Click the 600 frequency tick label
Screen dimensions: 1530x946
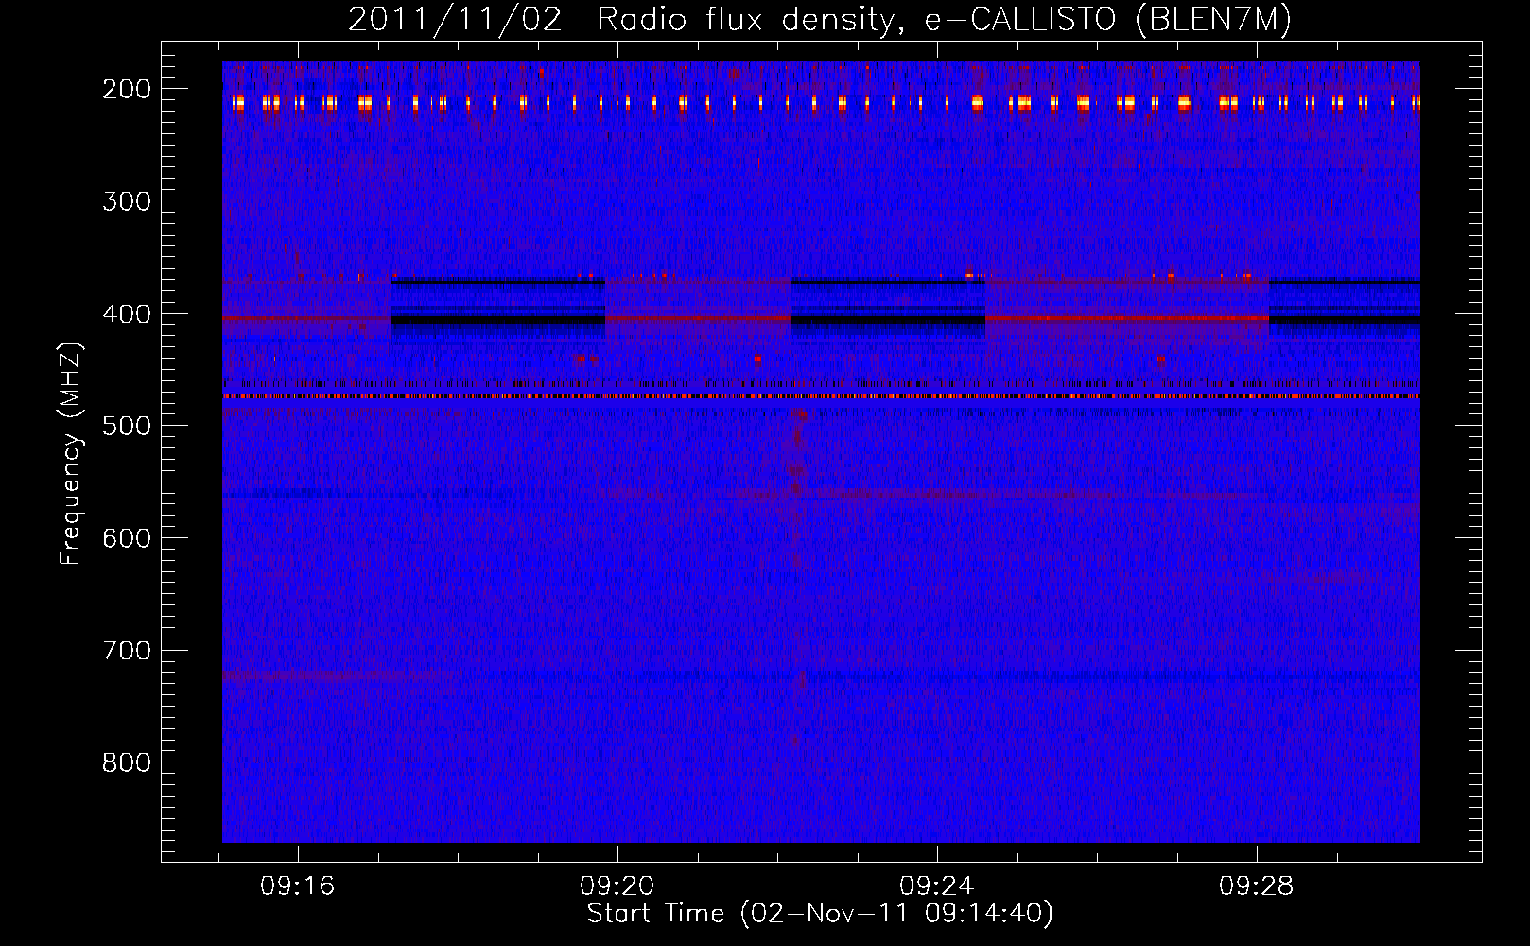(x=127, y=538)
